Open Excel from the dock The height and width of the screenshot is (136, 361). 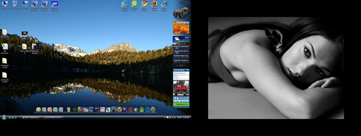[55, 110]
